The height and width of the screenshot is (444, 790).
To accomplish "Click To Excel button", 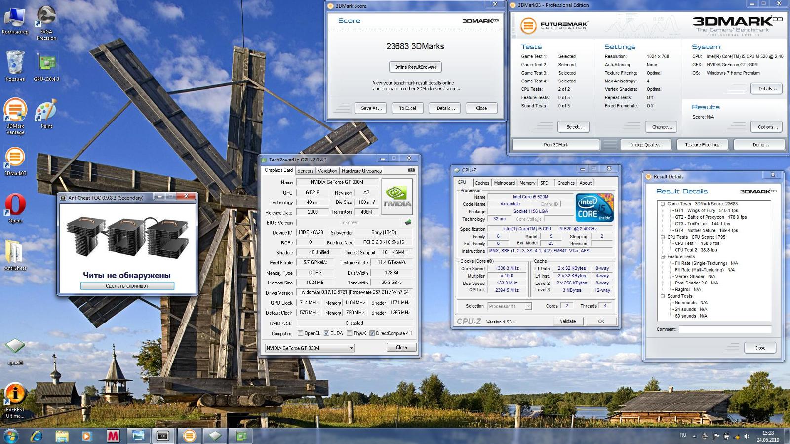I will 407,108.
